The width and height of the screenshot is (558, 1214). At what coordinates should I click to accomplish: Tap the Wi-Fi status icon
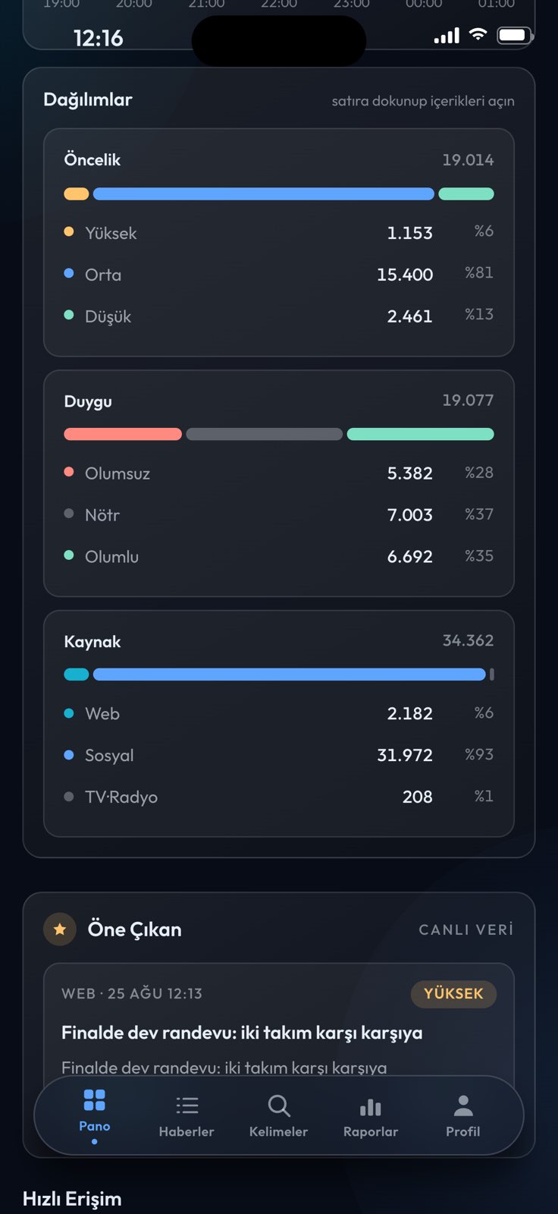478,35
